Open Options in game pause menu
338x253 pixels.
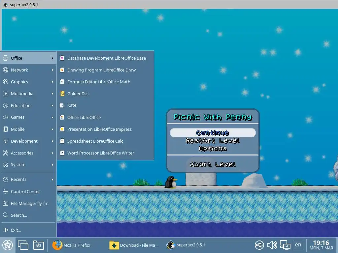click(213, 149)
